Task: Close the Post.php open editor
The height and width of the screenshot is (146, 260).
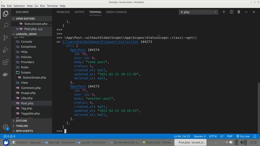Action: point(17,29)
